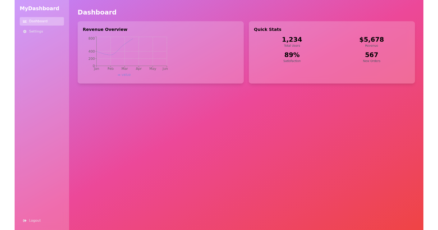Click the bar chart icon beside Dashboard

24,21
